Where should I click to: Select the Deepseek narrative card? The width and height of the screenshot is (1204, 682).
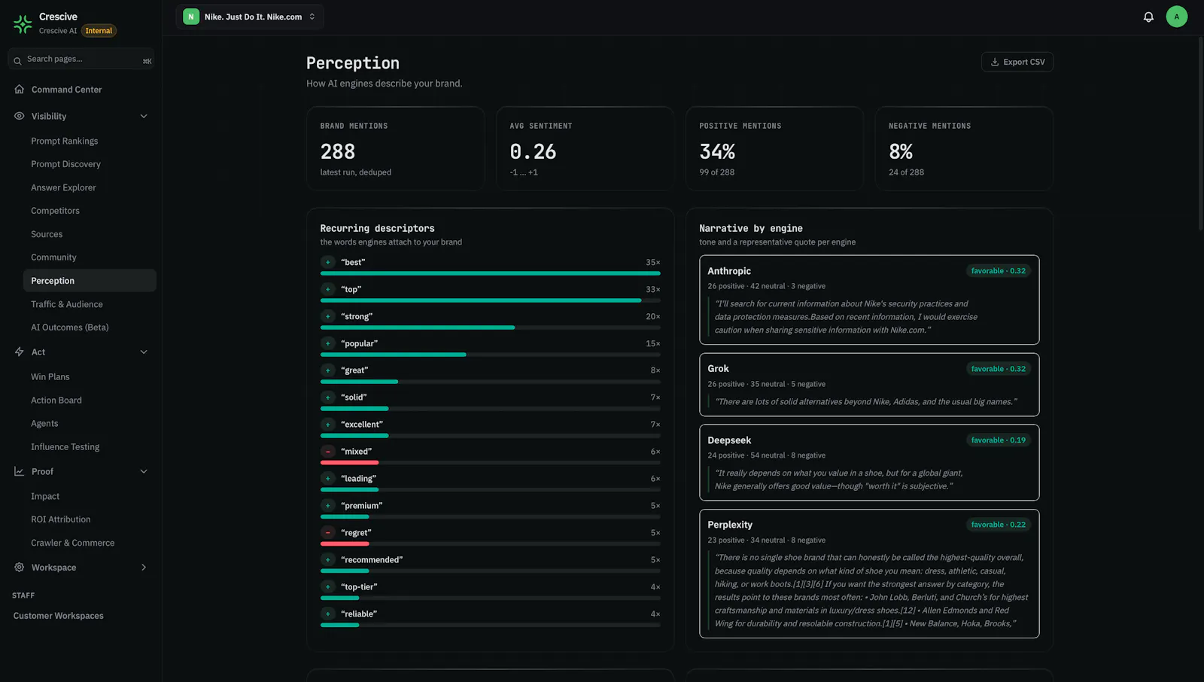pos(869,463)
